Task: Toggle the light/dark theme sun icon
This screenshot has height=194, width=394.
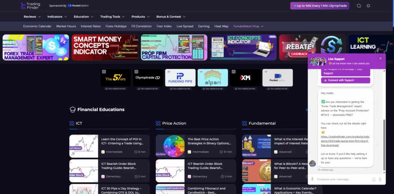Action: click(368, 6)
